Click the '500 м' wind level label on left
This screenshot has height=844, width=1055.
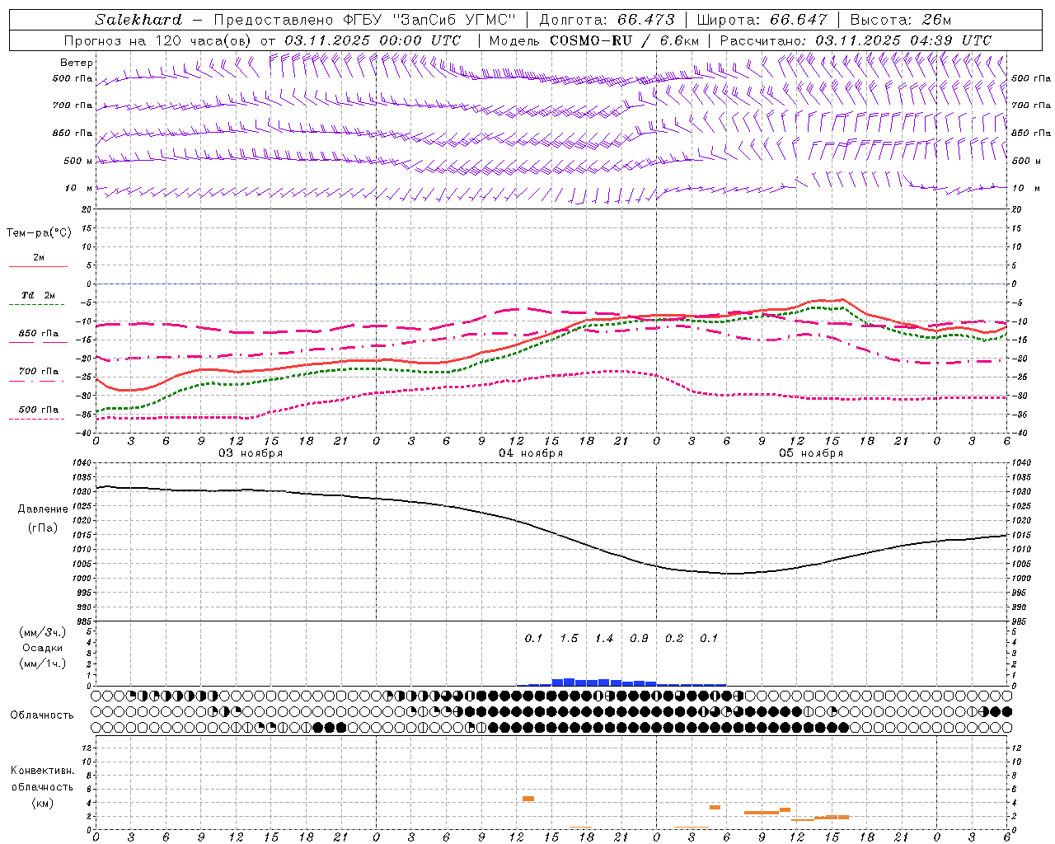point(78,161)
